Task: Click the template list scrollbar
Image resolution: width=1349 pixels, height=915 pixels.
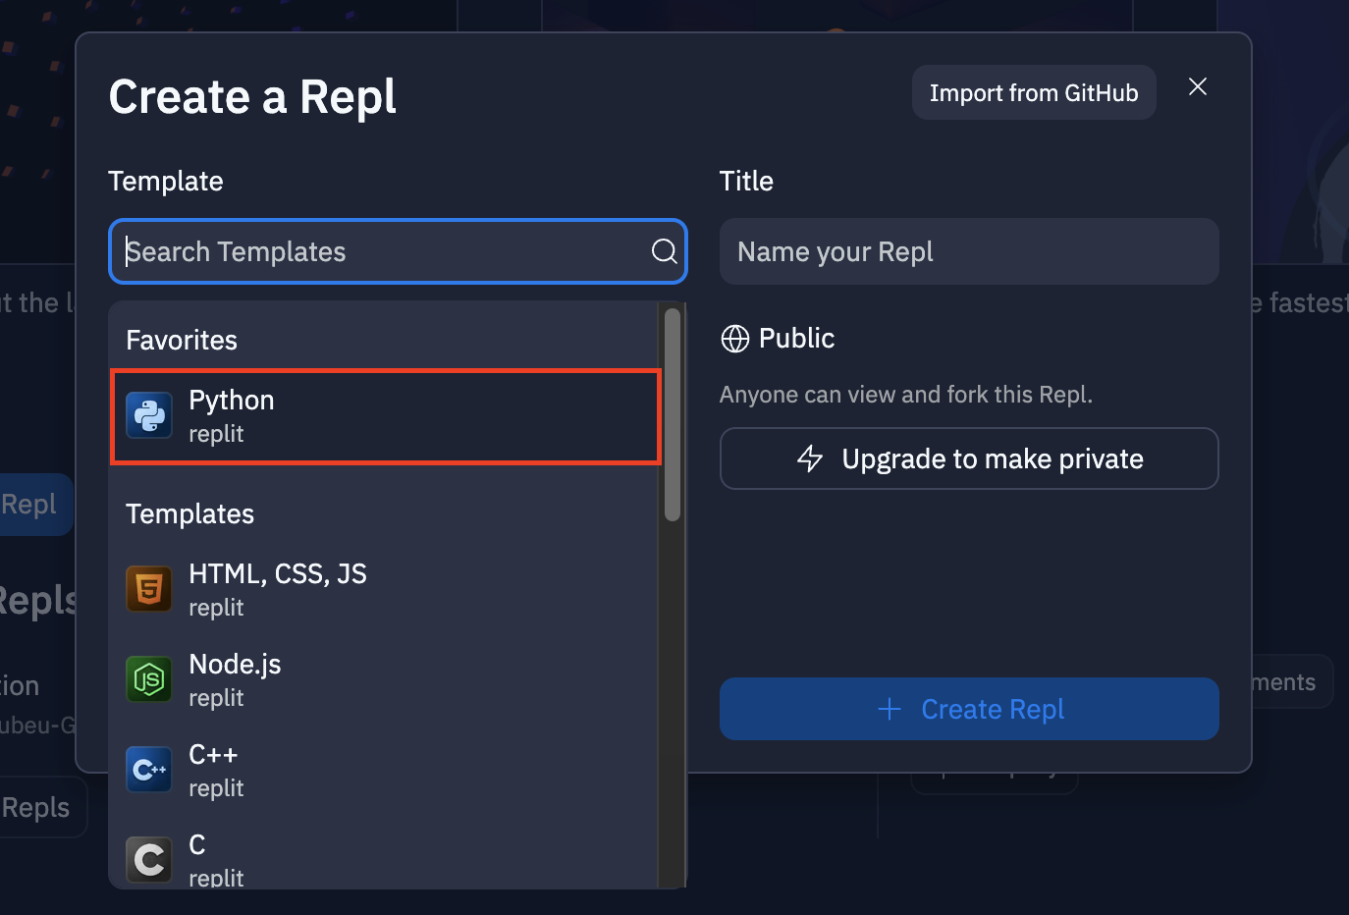Action: point(673,414)
